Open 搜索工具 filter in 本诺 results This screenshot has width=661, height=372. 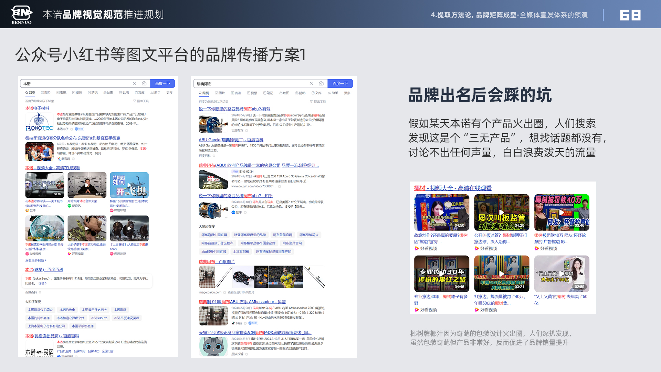(141, 101)
